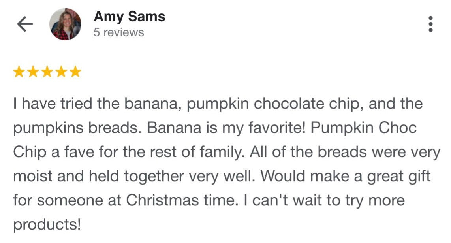The height and width of the screenshot is (243, 451).
Task: Go back using the left arrow
Action: 24,24
